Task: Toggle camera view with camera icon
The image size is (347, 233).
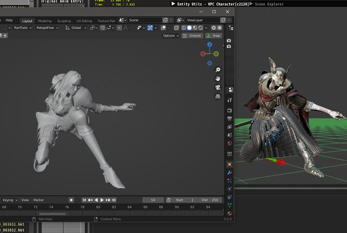Action: 218,88
